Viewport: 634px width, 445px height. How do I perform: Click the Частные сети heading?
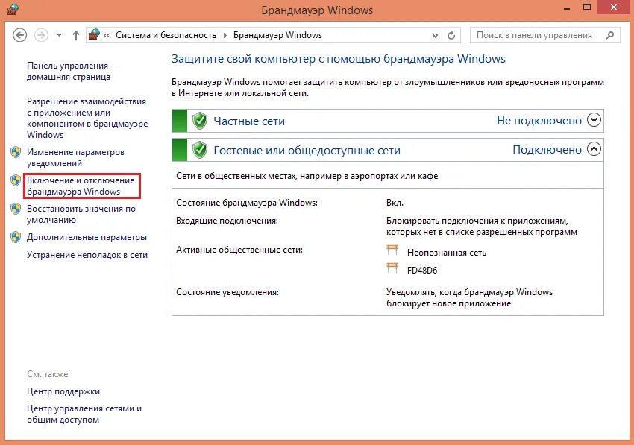click(249, 121)
